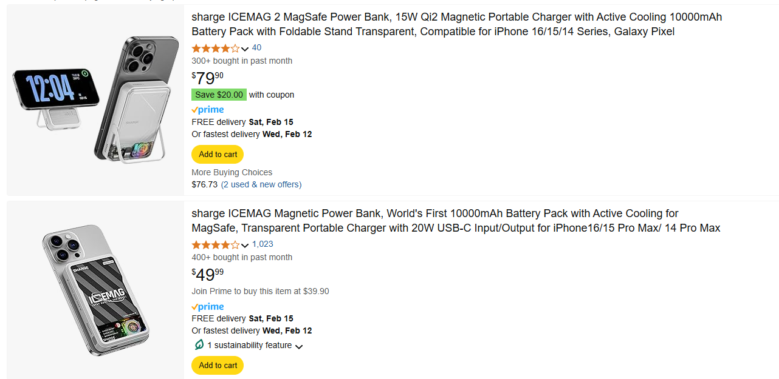This screenshot has height=379, width=779.
Task: Click the Prime logo under the $79.90 item
Action: coord(208,110)
